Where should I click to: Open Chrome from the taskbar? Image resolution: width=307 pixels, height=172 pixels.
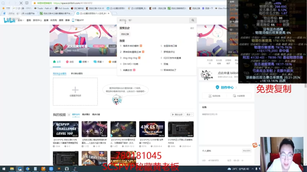pyautogui.click(x=28, y=169)
